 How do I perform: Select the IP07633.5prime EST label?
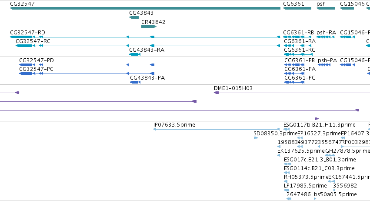tap(174, 125)
